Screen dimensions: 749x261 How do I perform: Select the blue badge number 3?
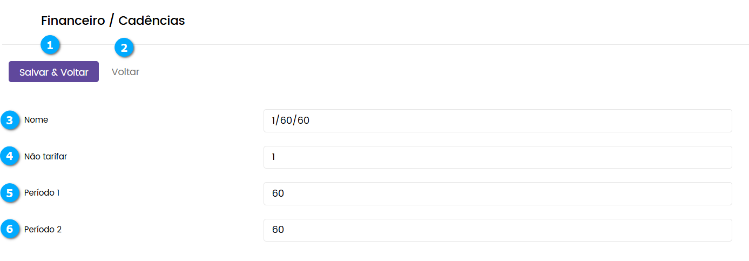[x=10, y=120]
